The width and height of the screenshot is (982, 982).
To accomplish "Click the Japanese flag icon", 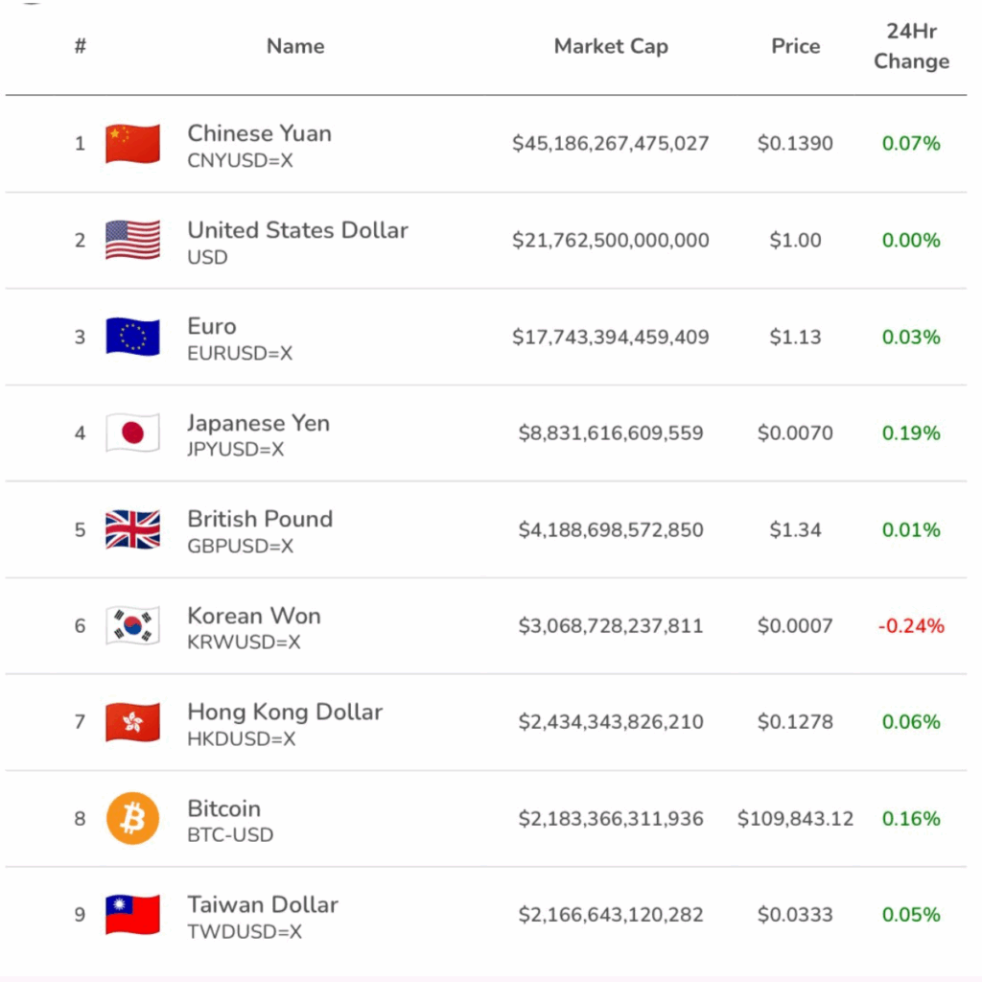I will click(x=132, y=433).
